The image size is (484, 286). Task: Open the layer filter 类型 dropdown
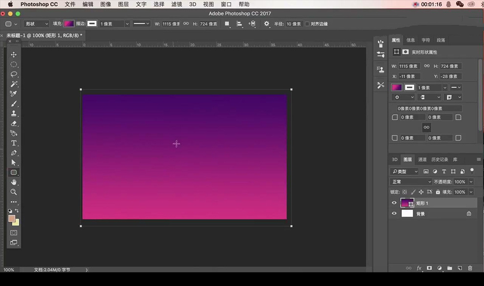pyautogui.click(x=405, y=172)
